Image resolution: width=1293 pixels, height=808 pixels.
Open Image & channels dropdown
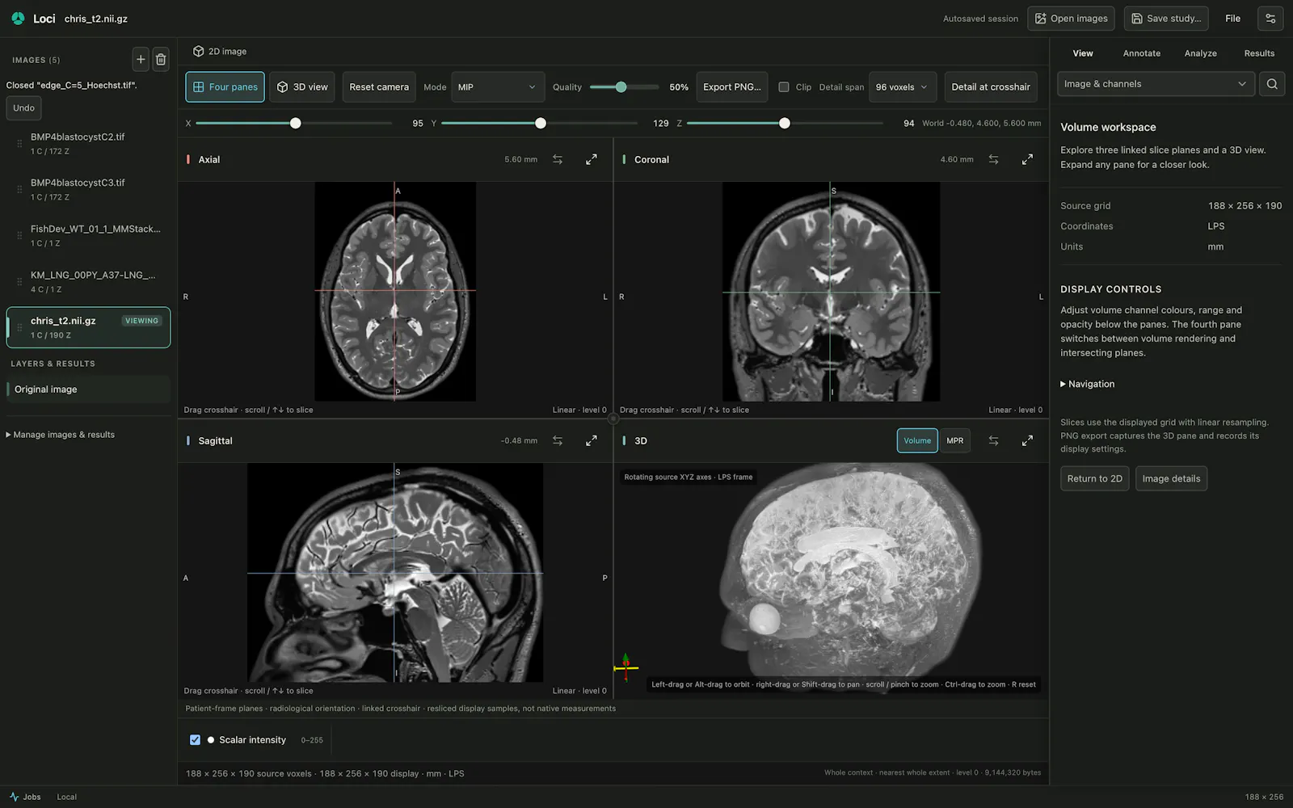pos(1156,84)
